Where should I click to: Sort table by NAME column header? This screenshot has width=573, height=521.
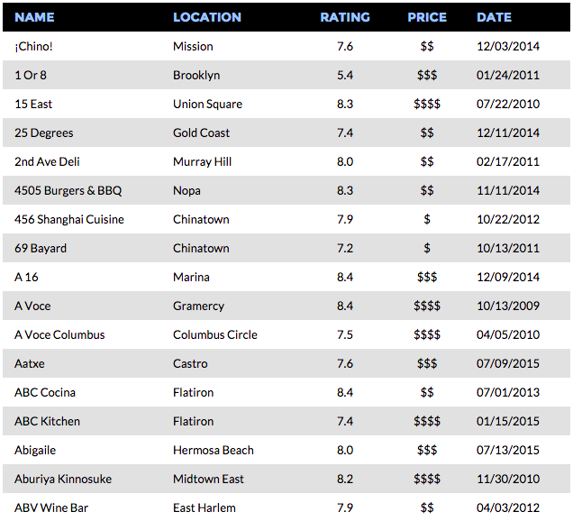point(34,17)
